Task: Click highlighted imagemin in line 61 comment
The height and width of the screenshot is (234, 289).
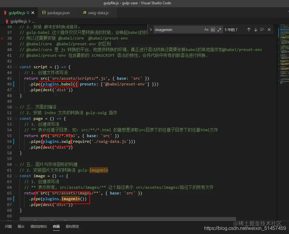Action: coord(99,170)
